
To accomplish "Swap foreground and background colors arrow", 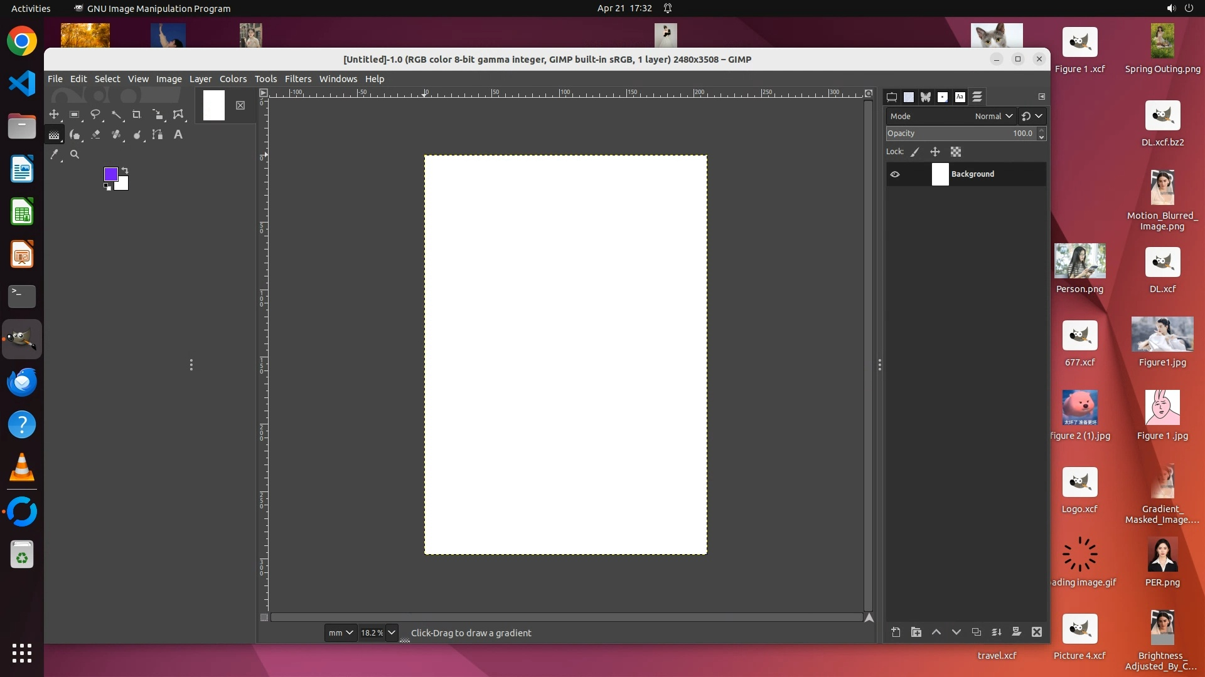I will (125, 170).
